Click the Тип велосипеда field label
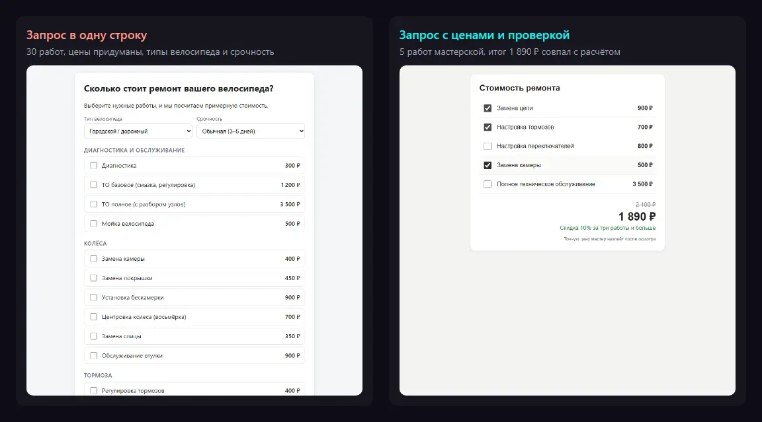 (x=103, y=119)
